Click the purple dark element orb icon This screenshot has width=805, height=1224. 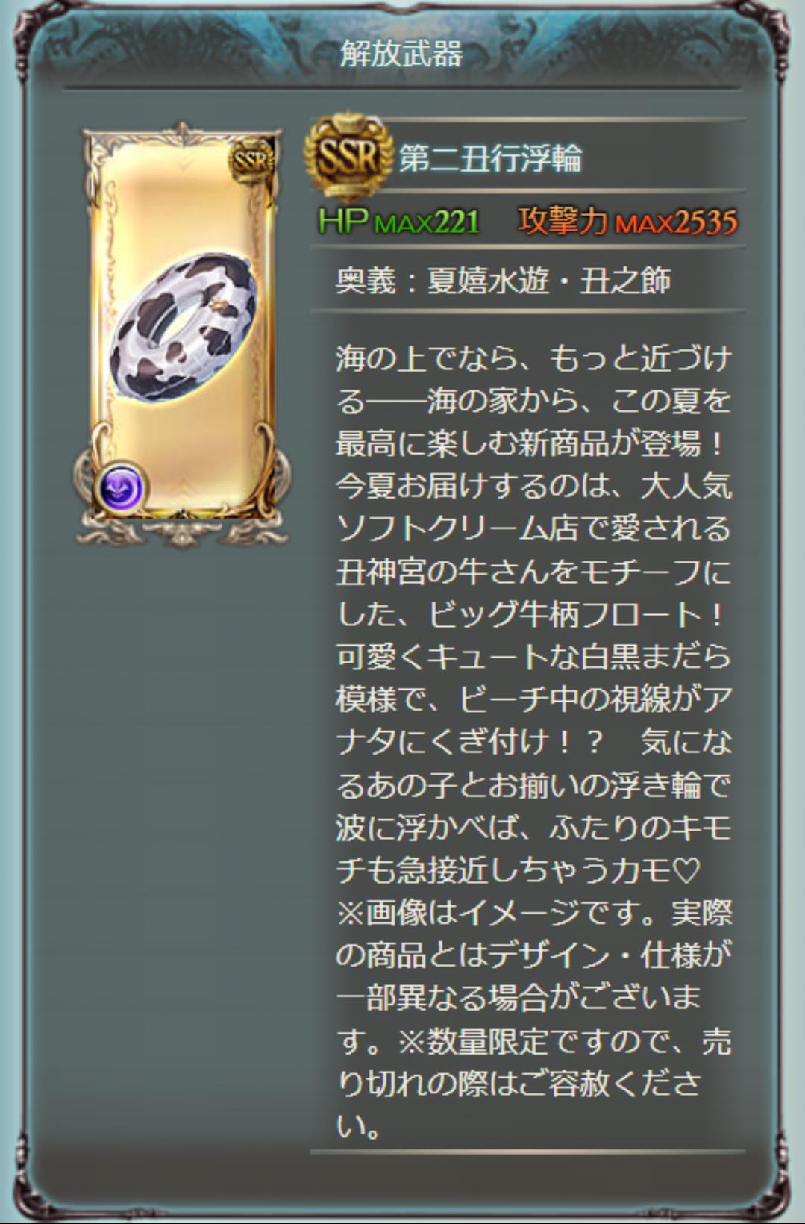(x=122, y=489)
